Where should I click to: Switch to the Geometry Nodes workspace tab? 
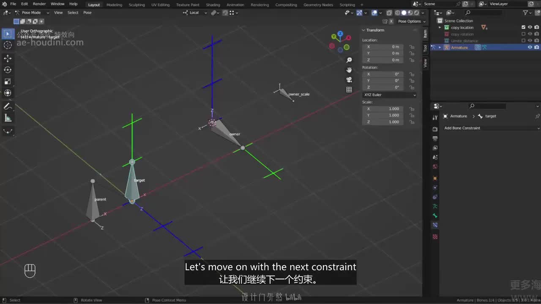[x=318, y=5]
